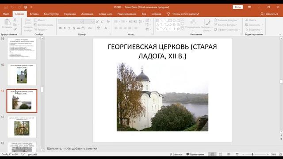Open the Макет (Layout) dropdown

point(40,20)
